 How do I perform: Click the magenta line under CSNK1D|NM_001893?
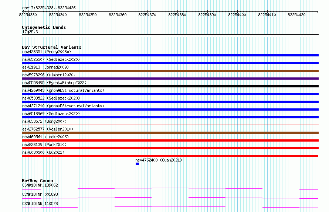pyautogui.click(x=170, y=198)
